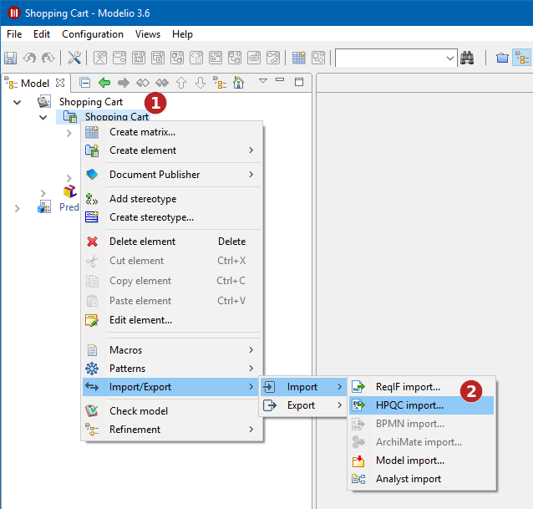Click the up arrow in Model panel toolbar

[180, 83]
